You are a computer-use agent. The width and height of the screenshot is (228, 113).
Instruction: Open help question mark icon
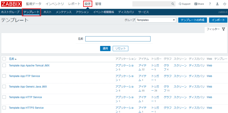coord(210,4)
